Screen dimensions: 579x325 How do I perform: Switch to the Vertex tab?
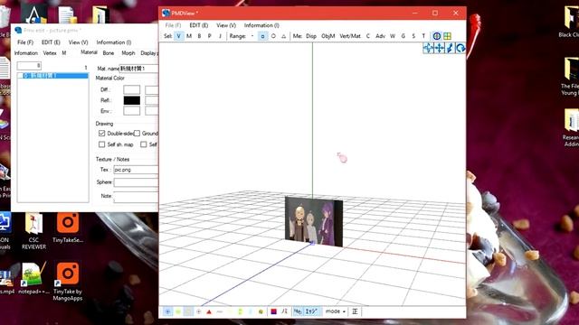tap(50, 53)
